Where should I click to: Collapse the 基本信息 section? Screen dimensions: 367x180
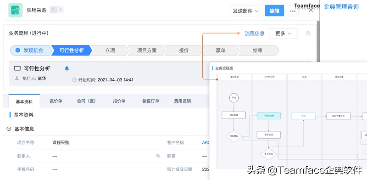click(9, 129)
